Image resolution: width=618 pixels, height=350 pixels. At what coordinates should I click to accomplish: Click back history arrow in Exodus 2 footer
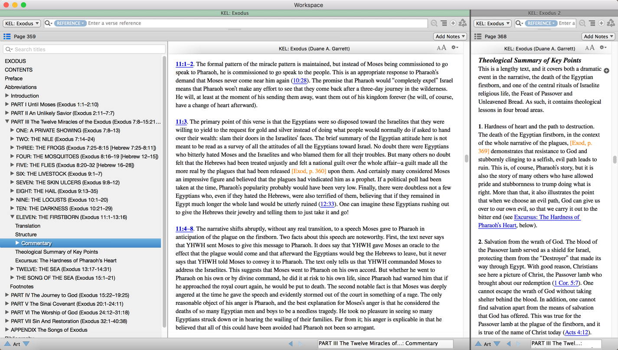click(508, 343)
